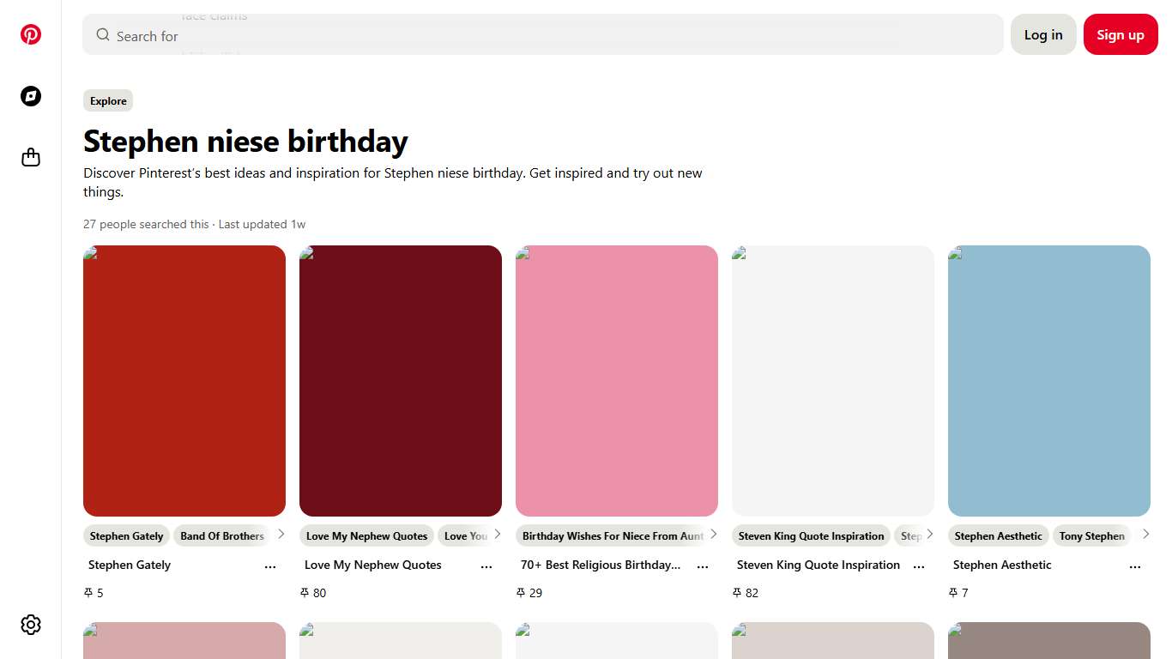Click the Pinterest logo icon
The height and width of the screenshot is (659, 1172).
[x=31, y=34]
